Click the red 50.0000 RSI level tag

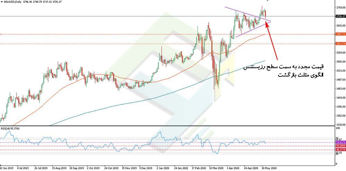click(x=340, y=146)
